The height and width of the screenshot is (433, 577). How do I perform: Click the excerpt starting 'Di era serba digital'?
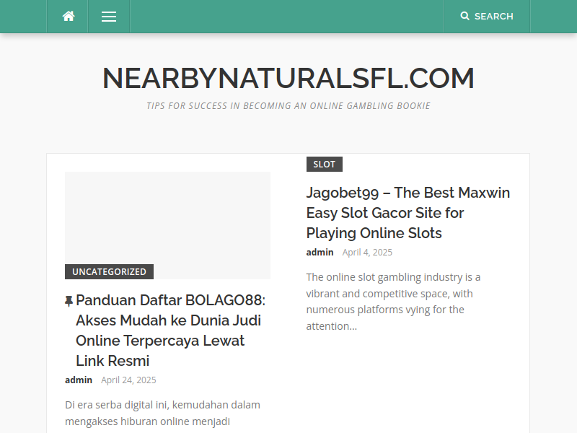coord(163,413)
